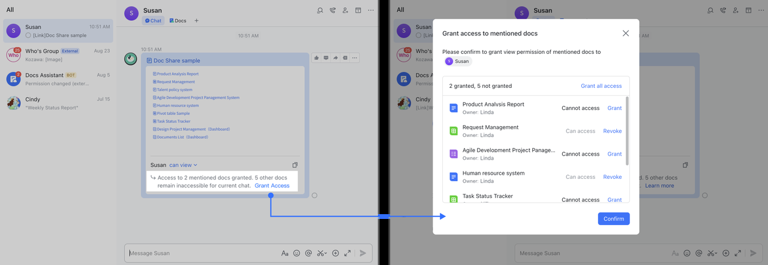Switch to the Chat tab
768x265 pixels.
click(154, 21)
